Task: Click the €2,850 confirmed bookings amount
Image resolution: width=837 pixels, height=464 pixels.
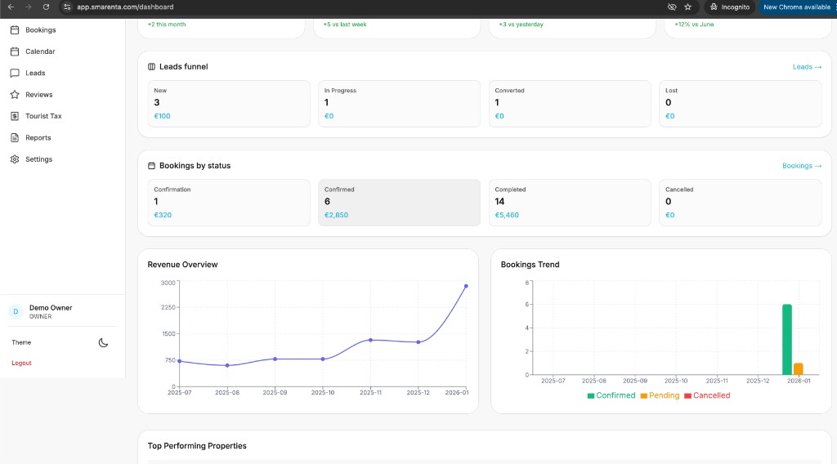Action: pos(336,215)
